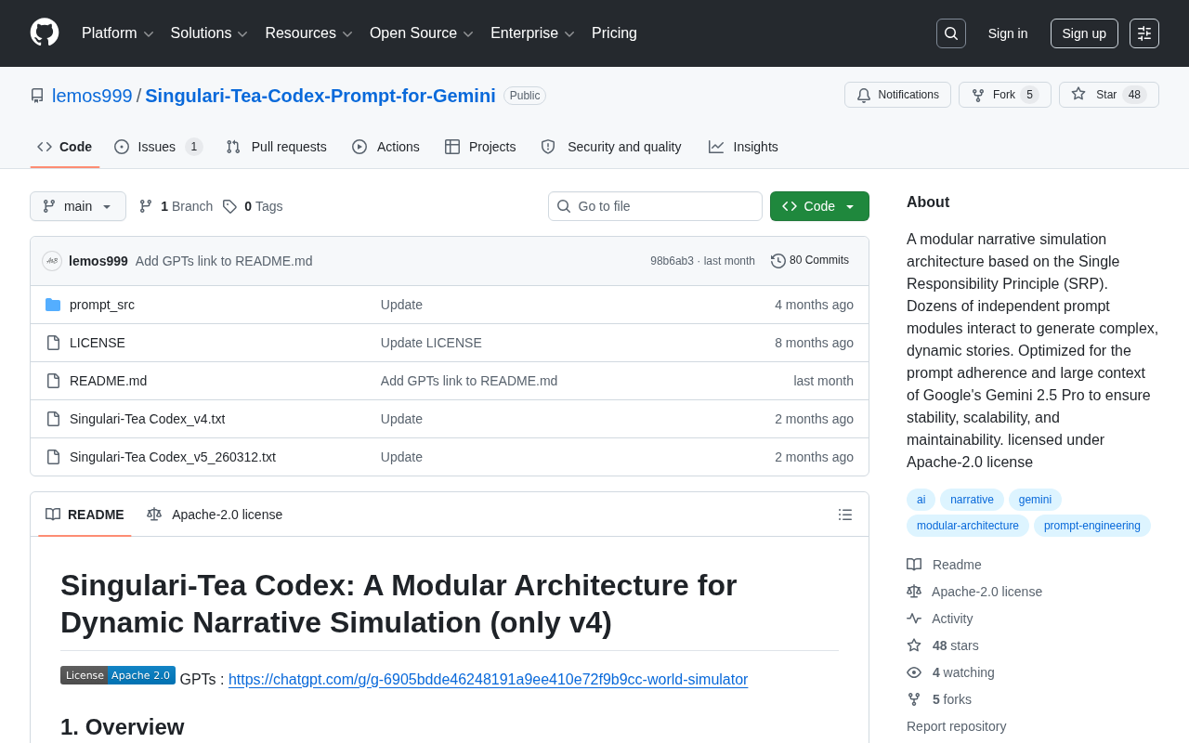
Task: Click the fork icon beside 5 forks
Action: (x=914, y=699)
